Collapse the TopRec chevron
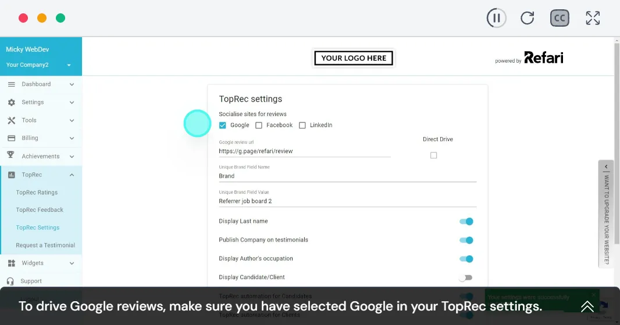Viewport: 620px width, 325px height. 72,175
